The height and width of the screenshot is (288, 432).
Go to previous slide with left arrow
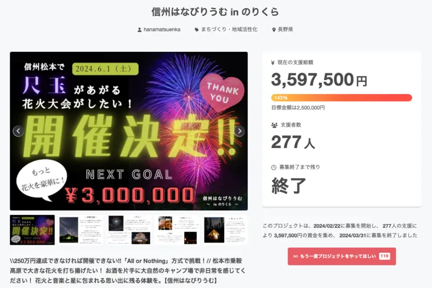18,131
